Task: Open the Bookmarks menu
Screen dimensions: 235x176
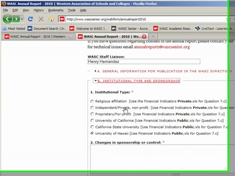Action: pos(56,10)
